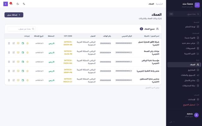Focus the بحث عن عميل search field
The height and width of the screenshot is (126, 202).
[x=21, y=29]
